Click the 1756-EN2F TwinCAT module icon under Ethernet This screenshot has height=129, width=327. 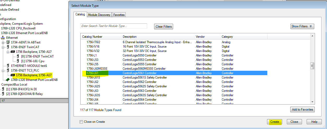8,47
